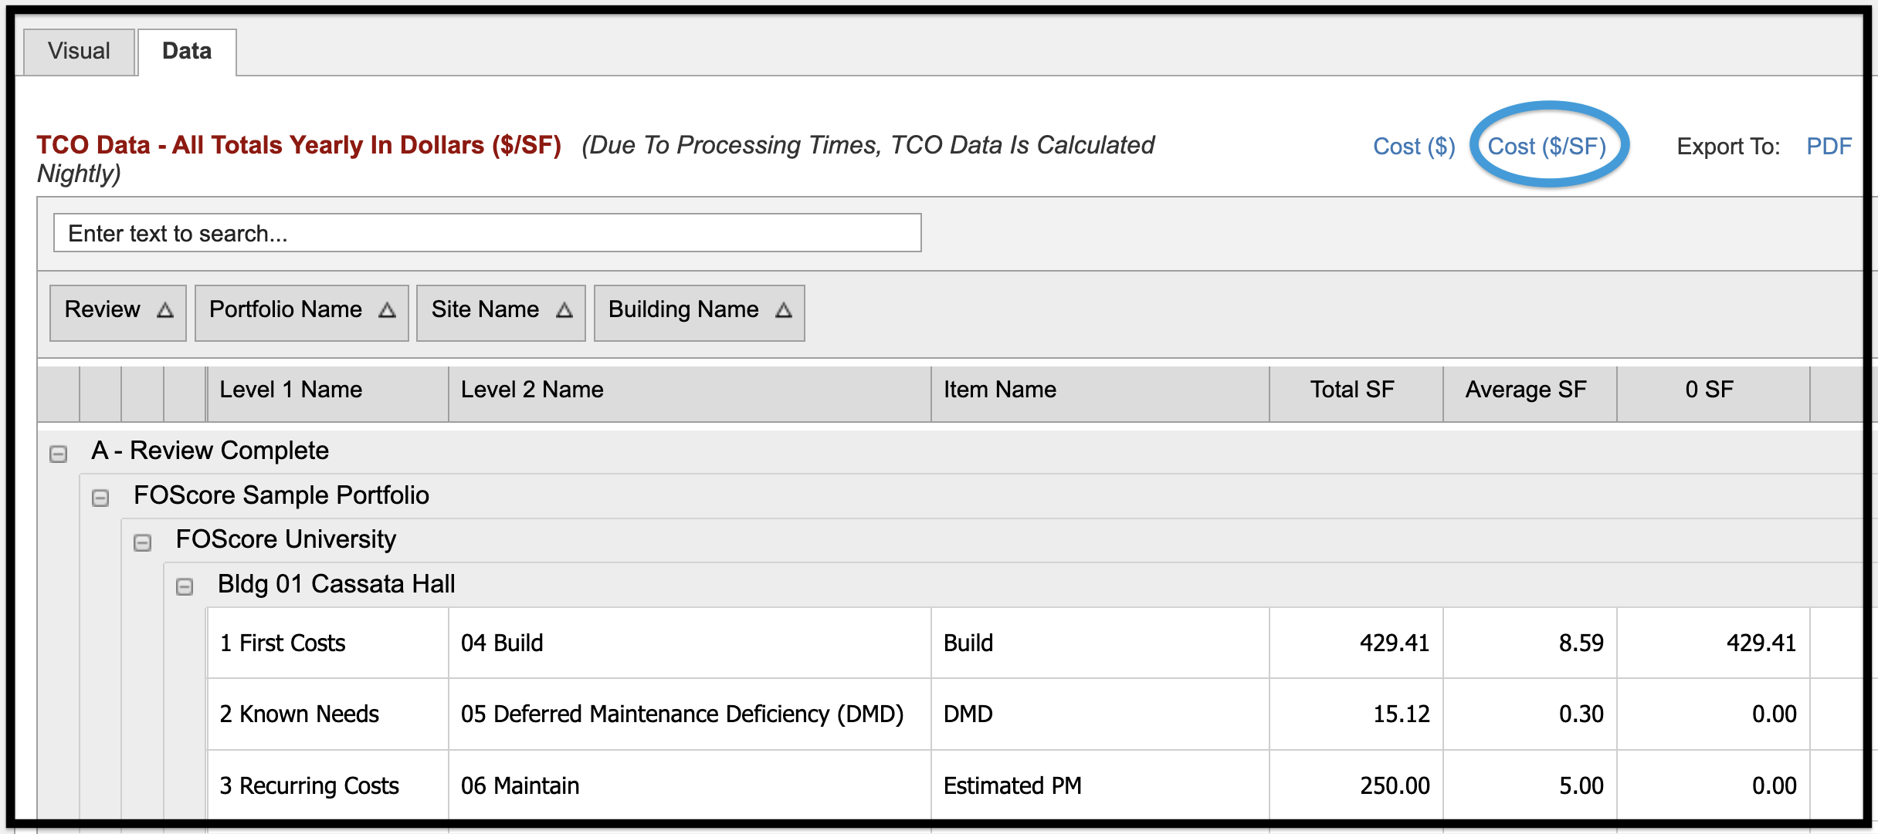Click the 'DMD' item name cell

click(1100, 714)
